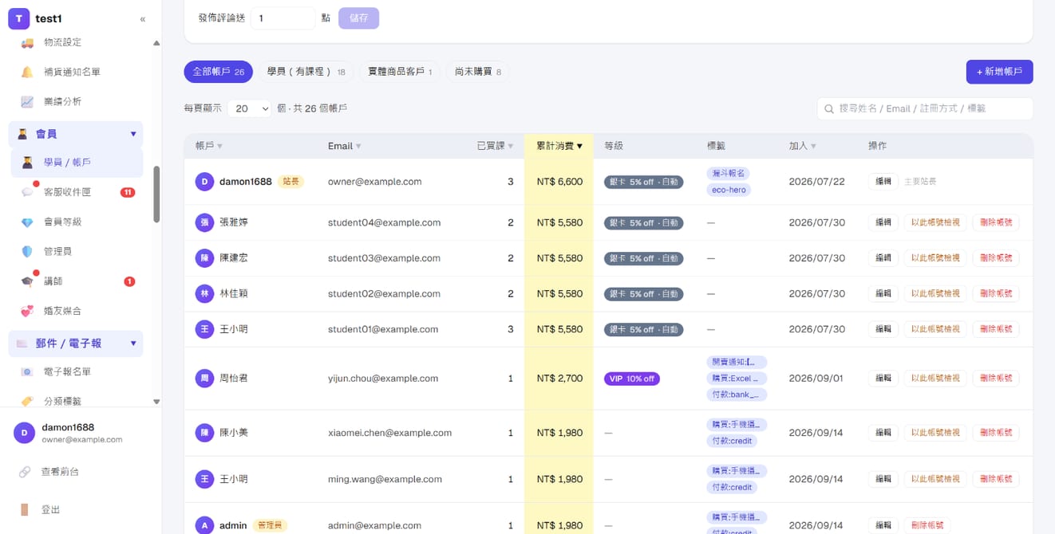Click the admin row's A avatar
The width and height of the screenshot is (1055, 534).
tap(205, 525)
